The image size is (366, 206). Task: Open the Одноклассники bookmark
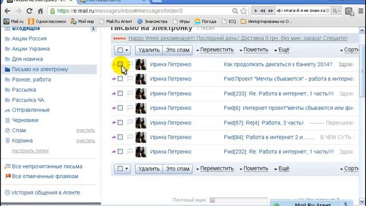pos(47,22)
